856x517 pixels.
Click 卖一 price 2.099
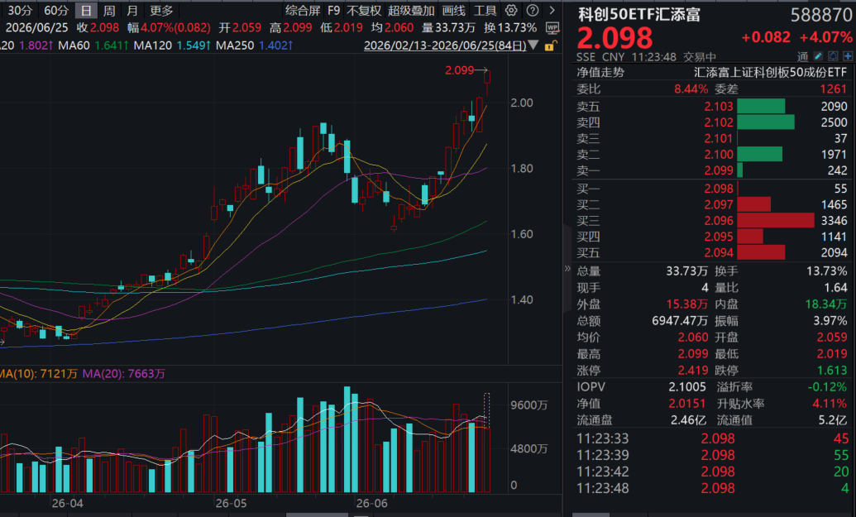click(x=719, y=170)
